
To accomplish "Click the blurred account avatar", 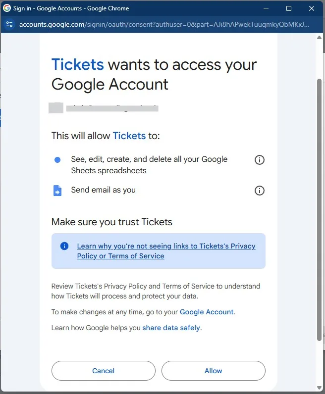I will click(56, 108).
